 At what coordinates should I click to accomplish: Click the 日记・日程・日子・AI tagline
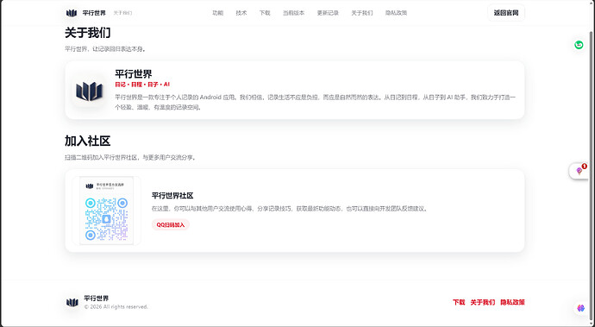142,85
